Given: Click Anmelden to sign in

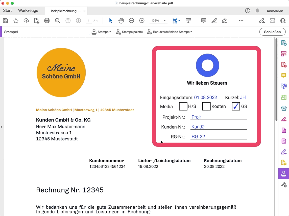Looking at the screenshot, I should click(275, 11).
